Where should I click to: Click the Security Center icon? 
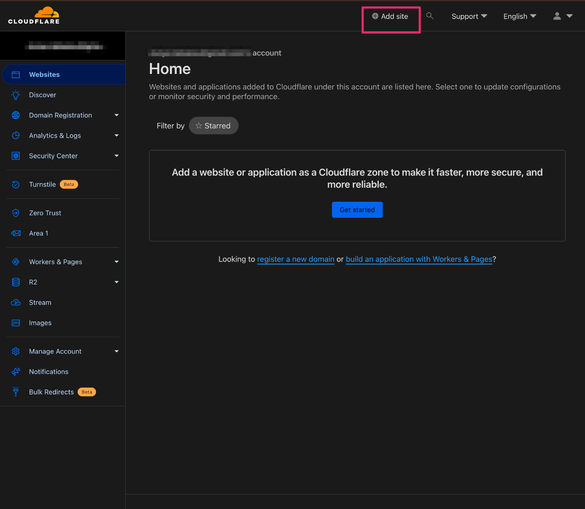click(16, 156)
